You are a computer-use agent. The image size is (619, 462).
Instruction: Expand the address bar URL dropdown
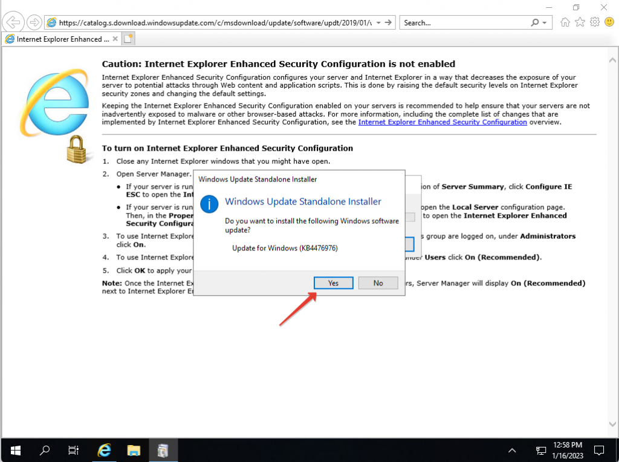coord(377,22)
